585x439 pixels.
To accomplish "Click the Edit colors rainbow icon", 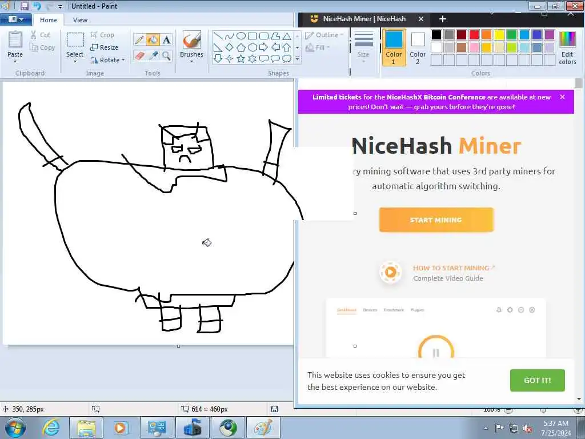I will click(567, 39).
